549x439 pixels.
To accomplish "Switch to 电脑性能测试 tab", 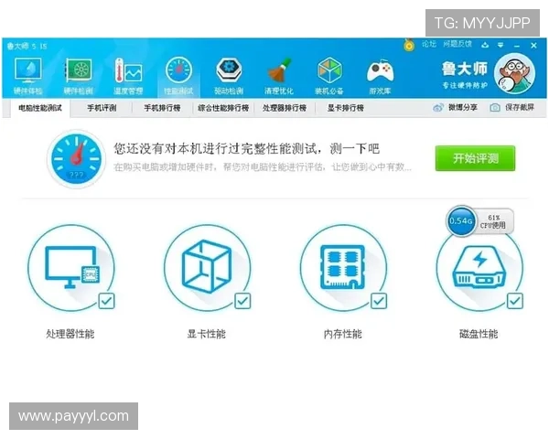I will [40, 108].
